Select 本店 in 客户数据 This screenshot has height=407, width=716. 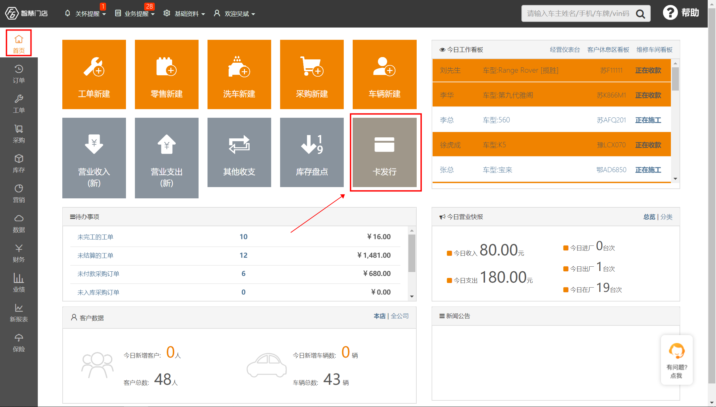tap(380, 316)
